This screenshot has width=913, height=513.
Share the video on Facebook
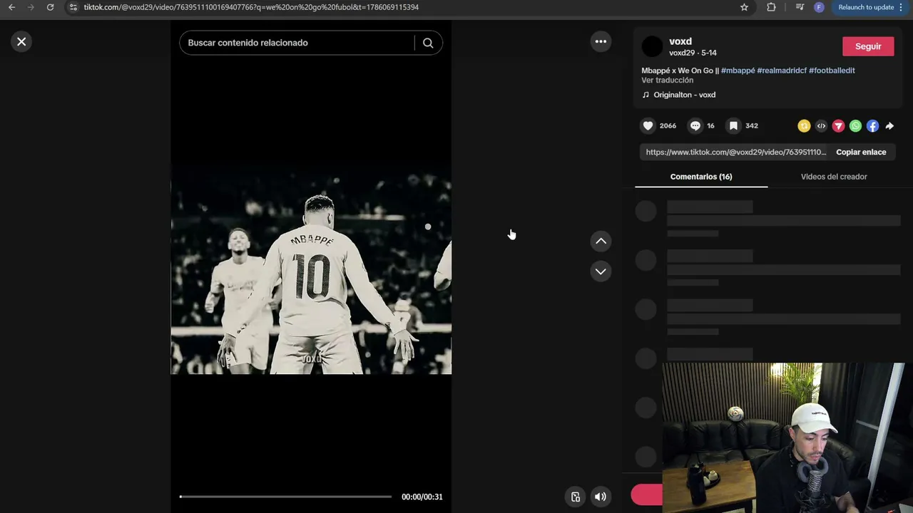pyautogui.click(x=872, y=126)
